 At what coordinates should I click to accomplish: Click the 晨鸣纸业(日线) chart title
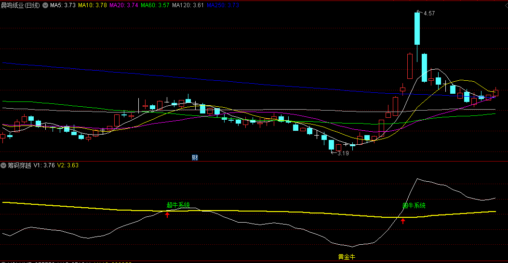[20, 5]
